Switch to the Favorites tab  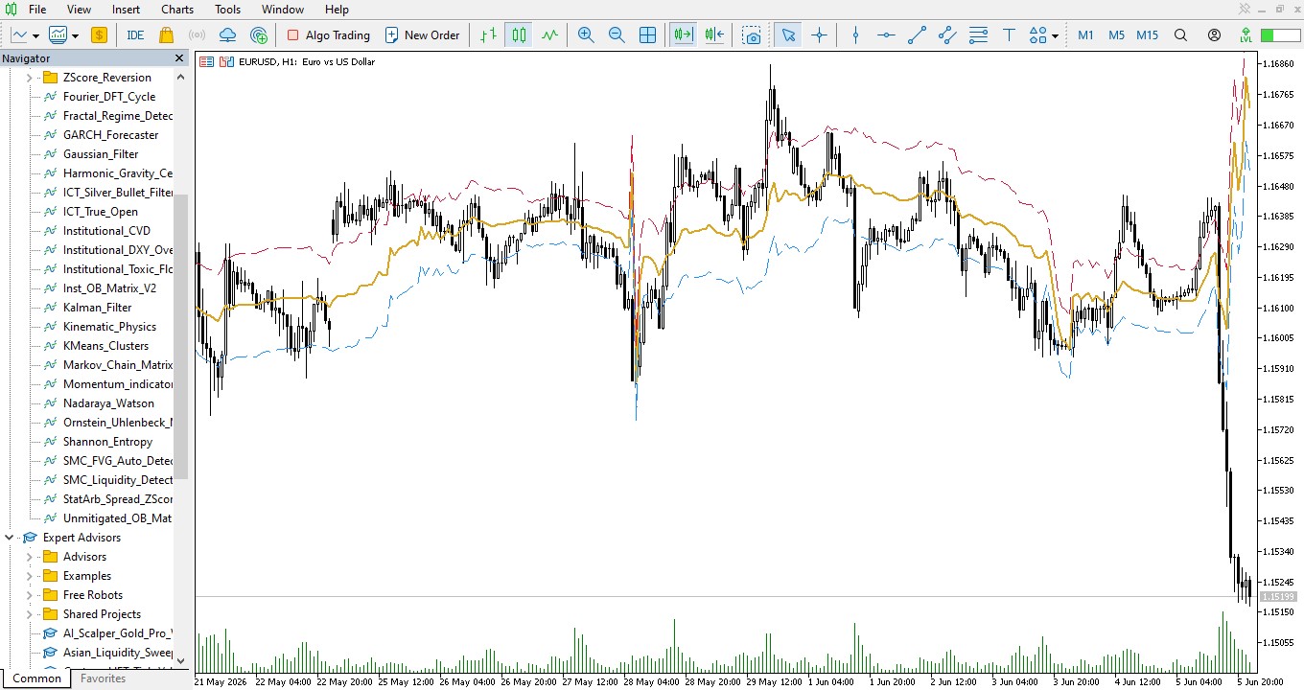(103, 678)
